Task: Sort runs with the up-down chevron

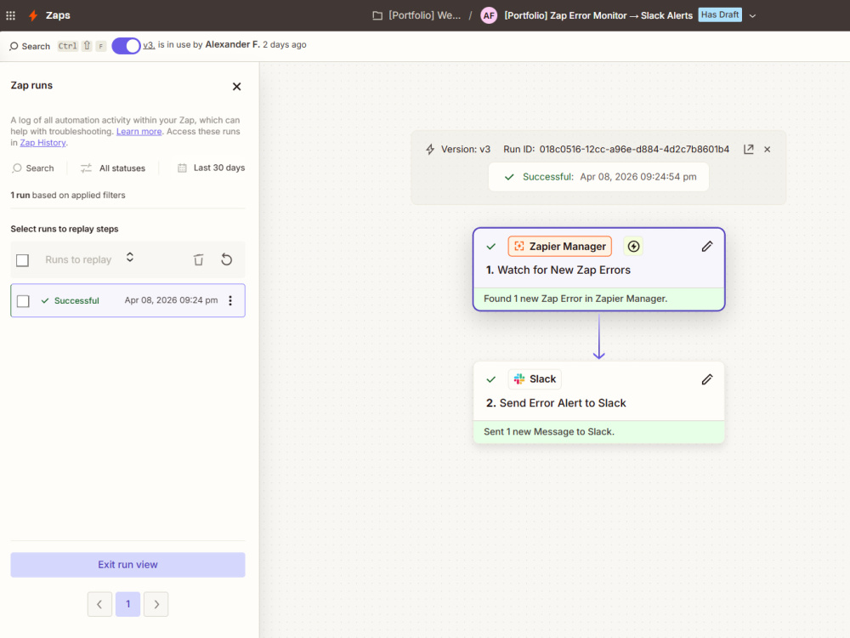Action: click(129, 257)
